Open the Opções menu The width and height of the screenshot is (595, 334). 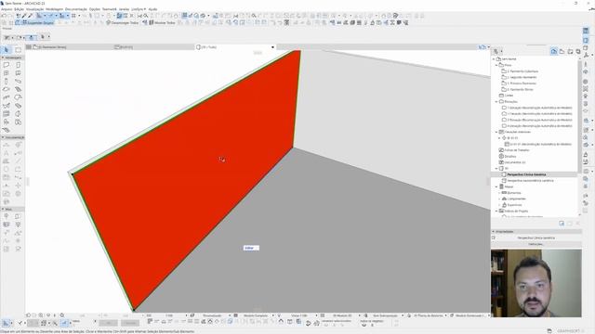[x=95, y=9]
